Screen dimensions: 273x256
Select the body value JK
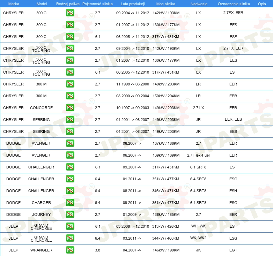click(x=198, y=250)
